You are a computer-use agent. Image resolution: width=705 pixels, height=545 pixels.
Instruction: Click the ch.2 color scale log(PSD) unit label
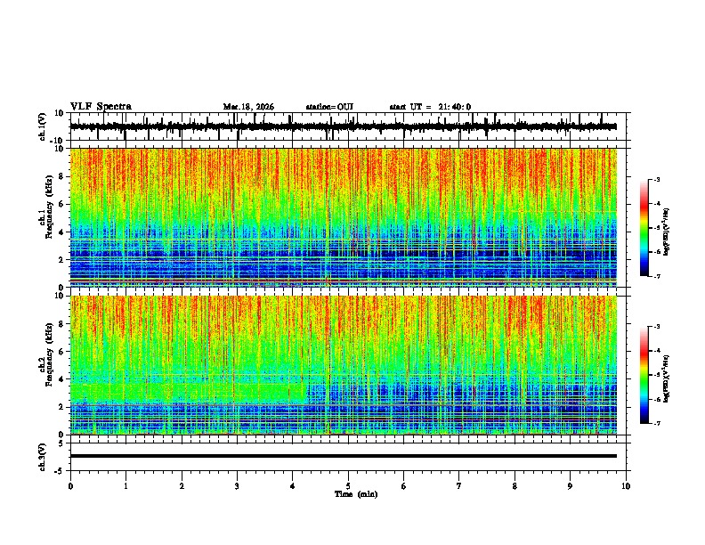tap(666, 378)
